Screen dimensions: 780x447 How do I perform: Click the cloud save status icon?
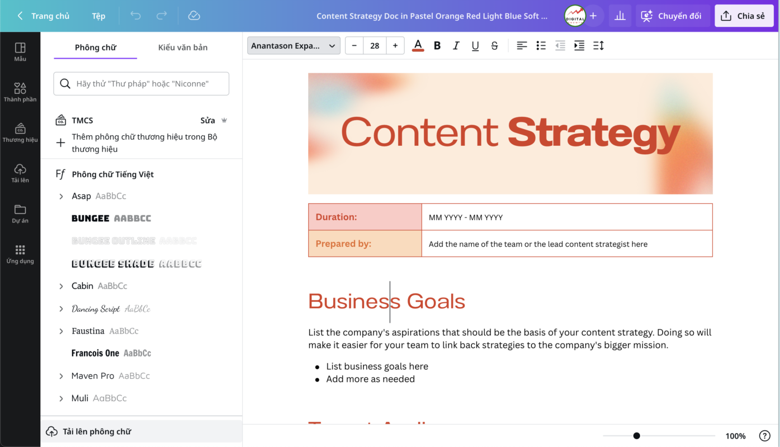click(194, 16)
